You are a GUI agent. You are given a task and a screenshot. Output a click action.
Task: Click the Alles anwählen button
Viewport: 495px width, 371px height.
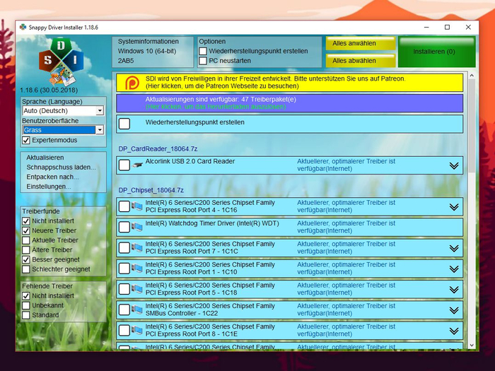coord(361,43)
